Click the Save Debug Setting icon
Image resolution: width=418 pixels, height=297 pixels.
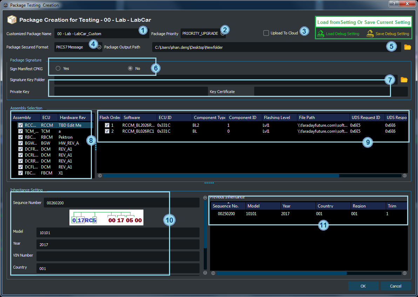coord(370,34)
